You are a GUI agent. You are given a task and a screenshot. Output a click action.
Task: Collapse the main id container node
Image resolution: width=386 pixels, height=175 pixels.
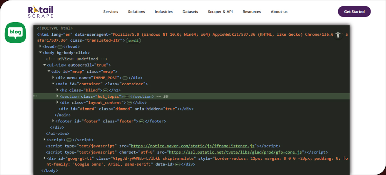(53, 84)
